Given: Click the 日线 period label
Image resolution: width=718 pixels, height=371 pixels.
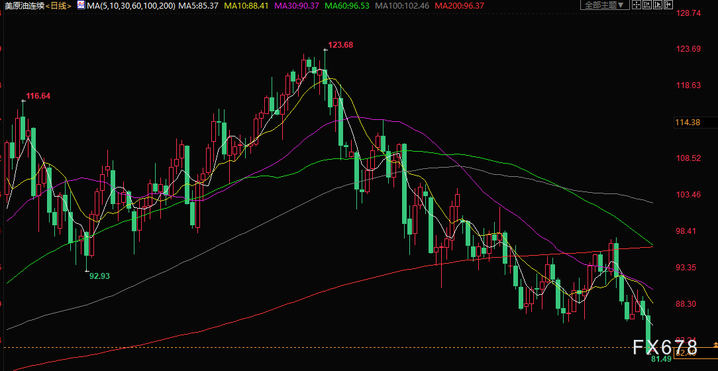Looking at the screenshot, I should point(59,6).
